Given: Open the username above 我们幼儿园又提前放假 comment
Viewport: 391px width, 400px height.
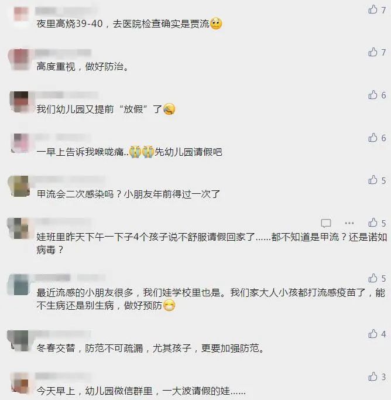Looking at the screenshot, I should tap(67, 95).
